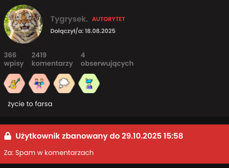Click the green blue-haired person badge

click(89, 83)
